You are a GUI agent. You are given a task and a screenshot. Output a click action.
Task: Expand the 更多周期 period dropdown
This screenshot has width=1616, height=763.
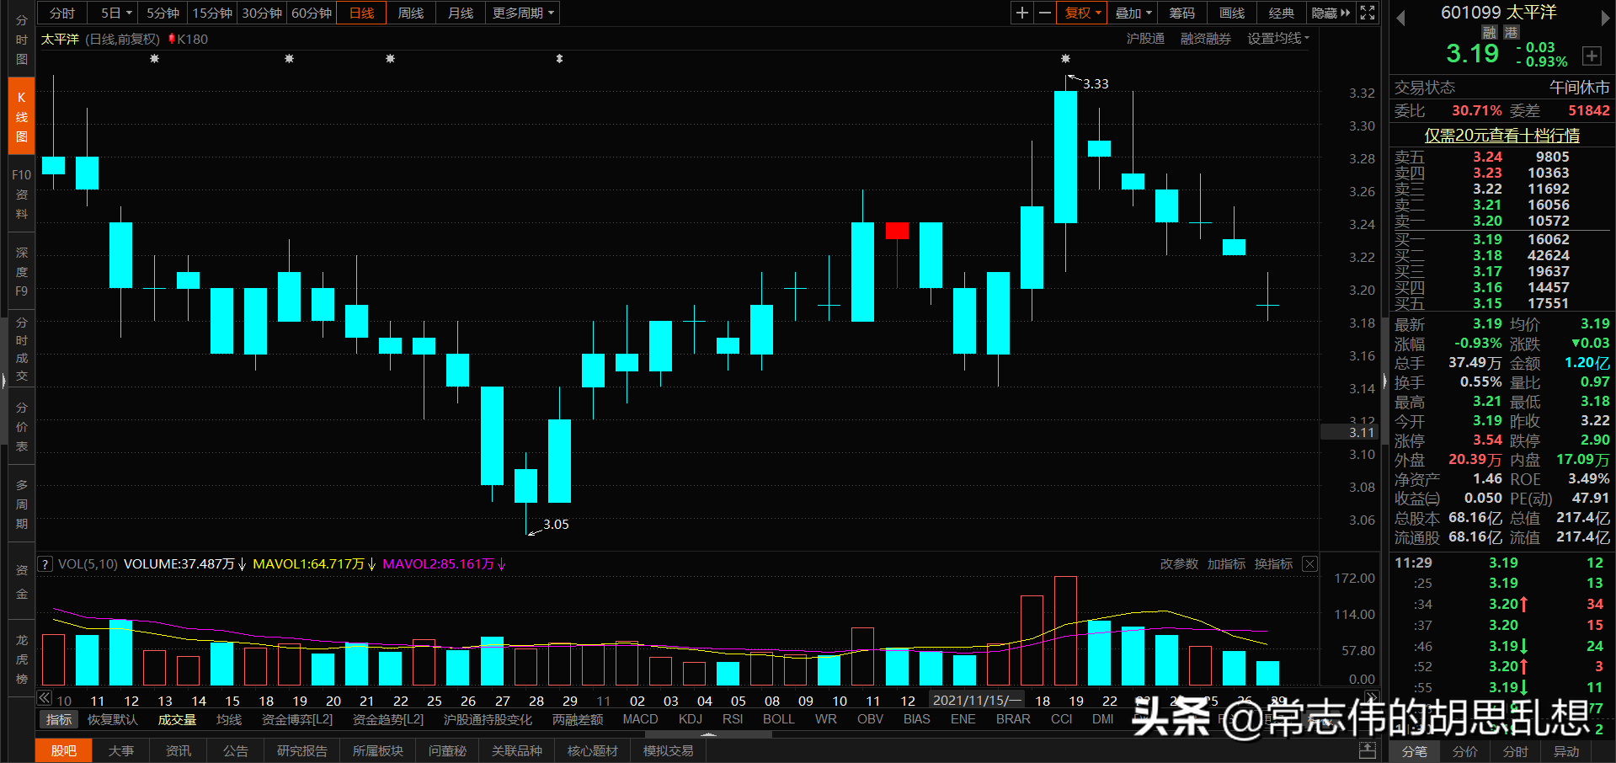point(520,13)
